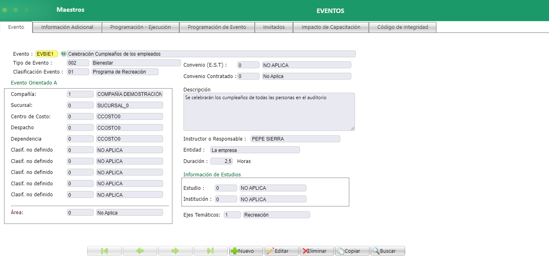Click COMPAÑÍA DEMOSTRACIÓN field
The image size is (549, 267).
130,94
